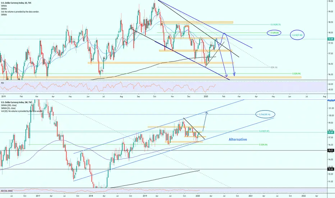Click "2022" on the weekly chart time axis
The height and width of the screenshot is (198, 335).
tap(303, 195)
